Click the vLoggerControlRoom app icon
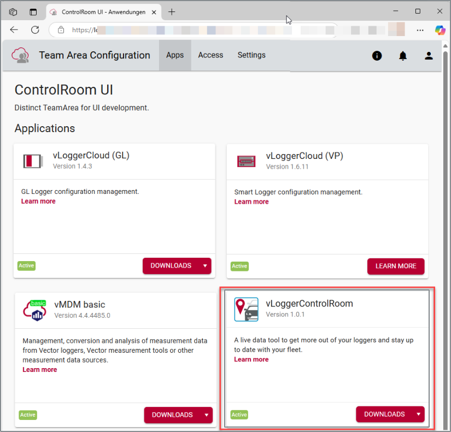 click(x=246, y=309)
